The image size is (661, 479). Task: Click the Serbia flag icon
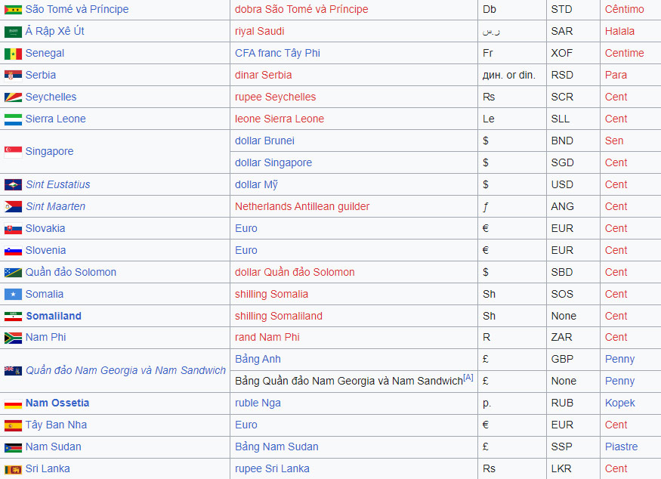(13, 76)
